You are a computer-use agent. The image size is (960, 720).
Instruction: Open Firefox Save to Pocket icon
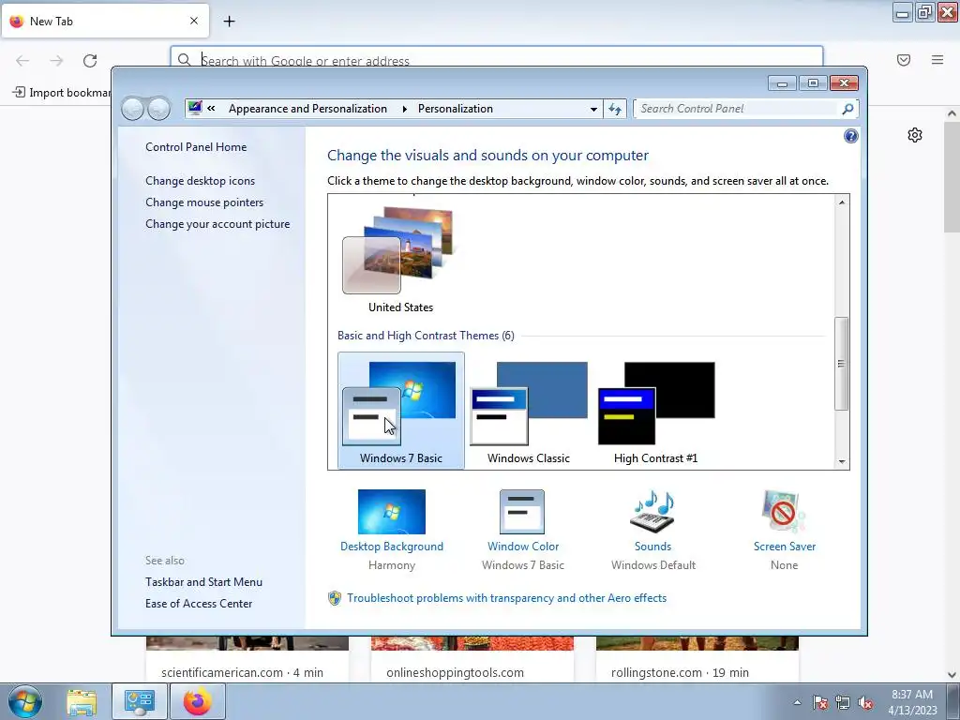click(x=904, y=59)
